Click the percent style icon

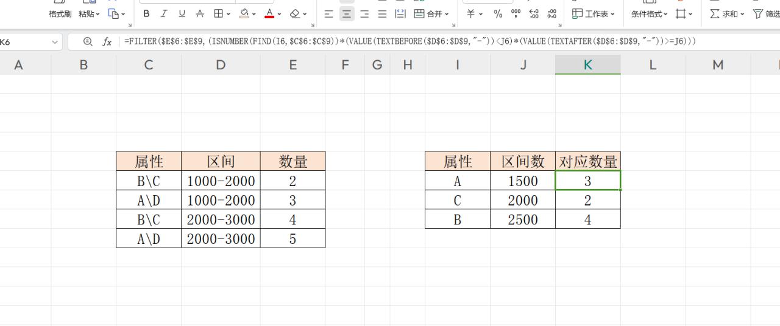pyautogui.click(x=498, y=13)
